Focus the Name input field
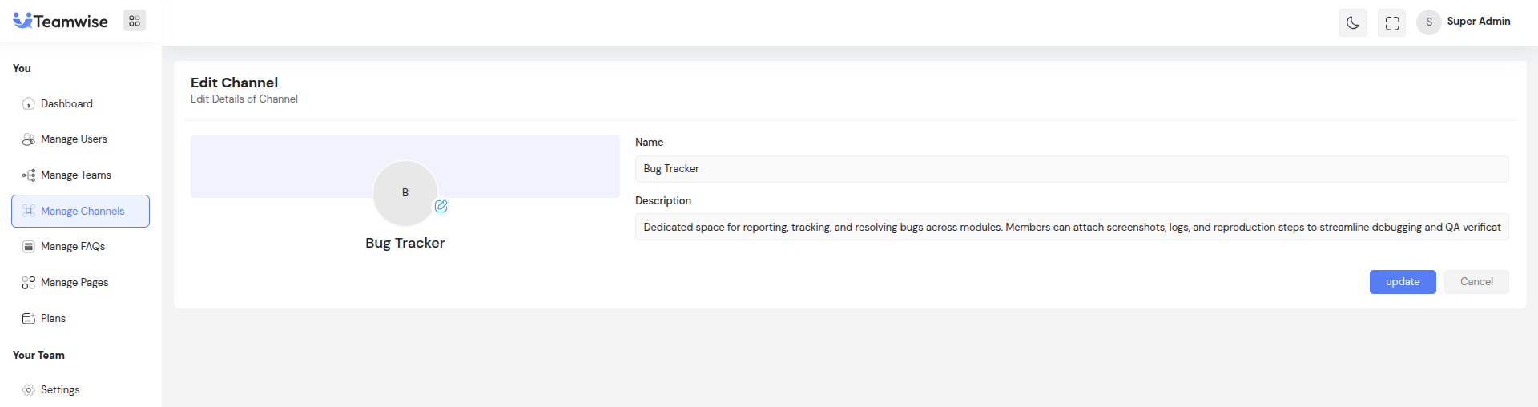This screenshot has width=1538, height=407. (x=1071, y=169)
